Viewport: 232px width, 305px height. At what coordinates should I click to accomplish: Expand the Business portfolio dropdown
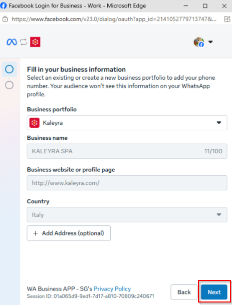[127, 123]
